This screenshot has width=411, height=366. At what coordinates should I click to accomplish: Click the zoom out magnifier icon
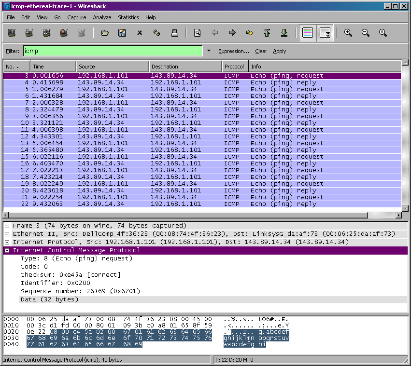point(365,33)
